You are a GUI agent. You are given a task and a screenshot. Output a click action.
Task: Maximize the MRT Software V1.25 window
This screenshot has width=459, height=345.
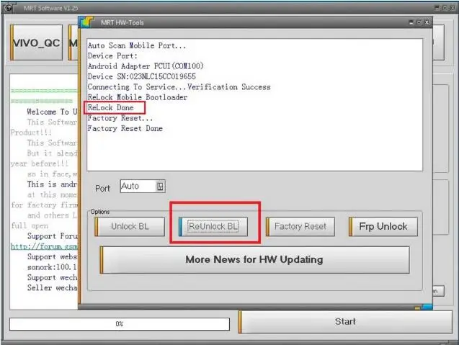coord(445,8)
